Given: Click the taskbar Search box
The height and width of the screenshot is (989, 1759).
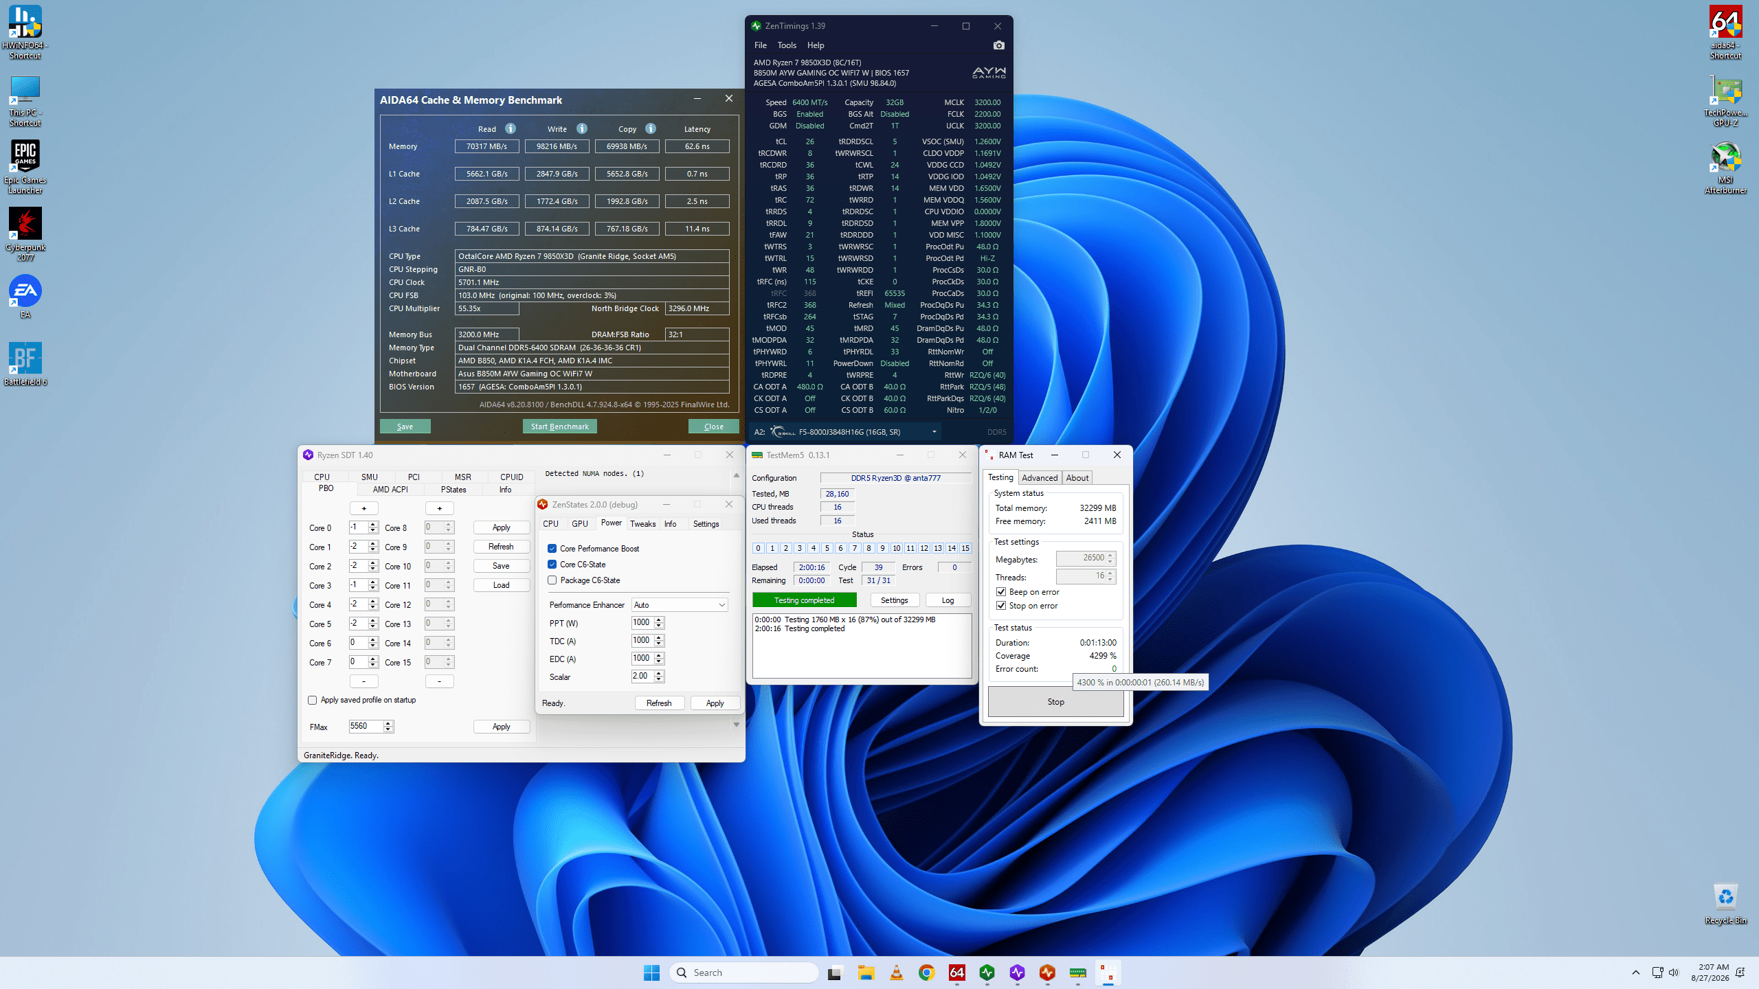Looking at the screenshot, I should tap(744, 973).
